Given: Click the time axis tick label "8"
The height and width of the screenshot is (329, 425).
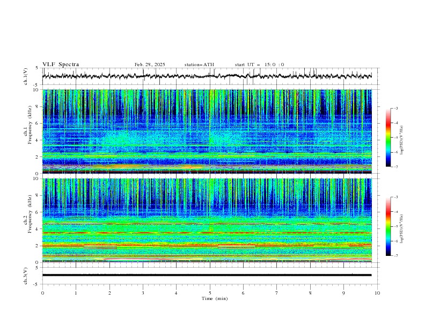Looking at the screenshot, I should (310, 293).
